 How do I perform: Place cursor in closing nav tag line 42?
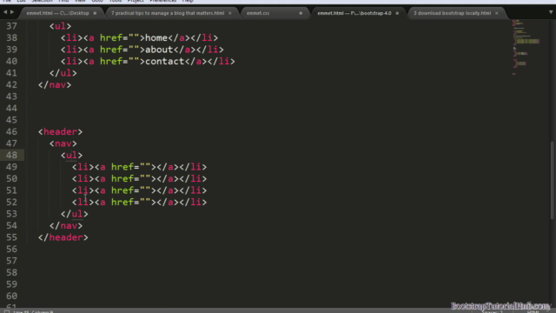pos(55,85)
